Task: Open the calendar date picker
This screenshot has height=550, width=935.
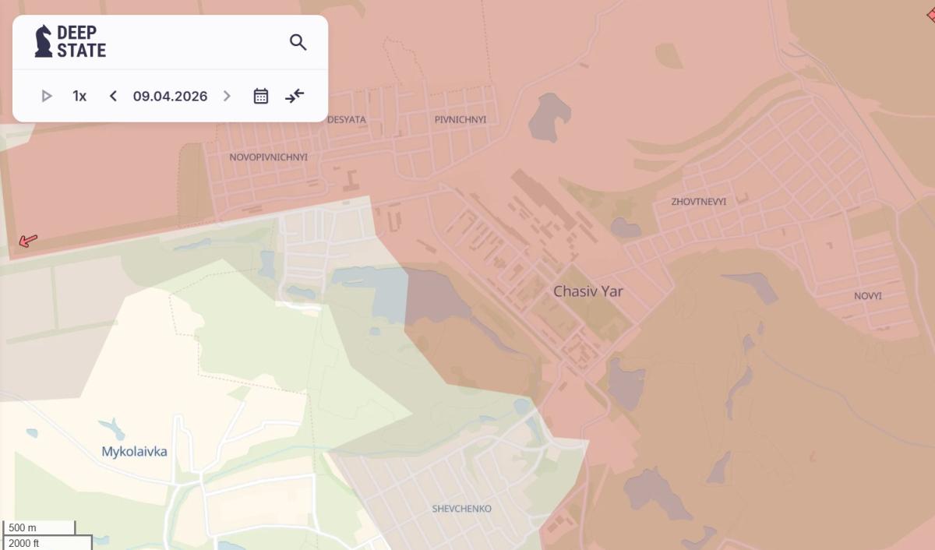Action: click(261, 96)
